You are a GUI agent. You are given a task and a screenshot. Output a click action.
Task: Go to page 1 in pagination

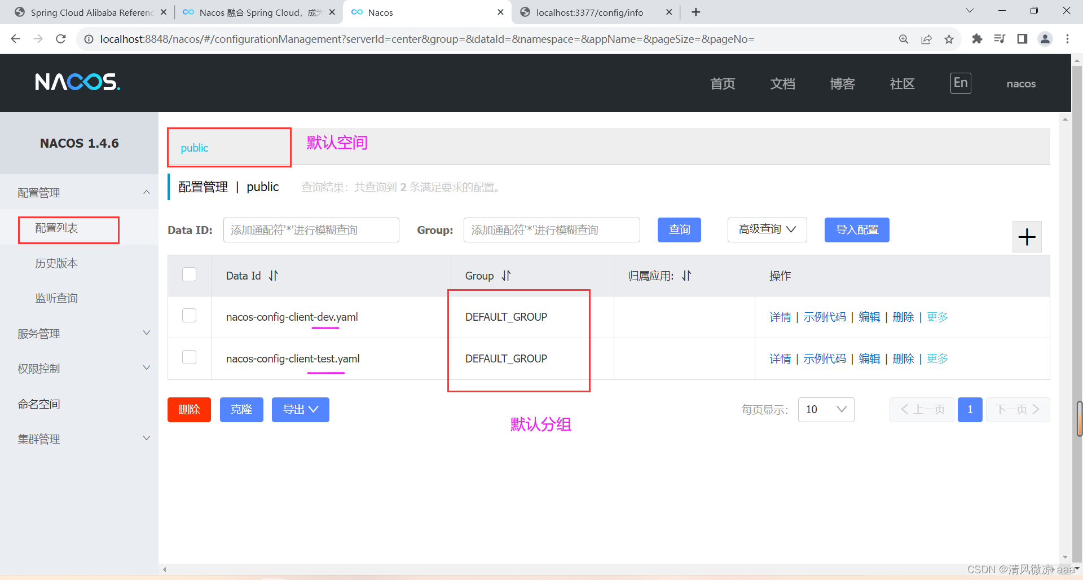[970, 410]
